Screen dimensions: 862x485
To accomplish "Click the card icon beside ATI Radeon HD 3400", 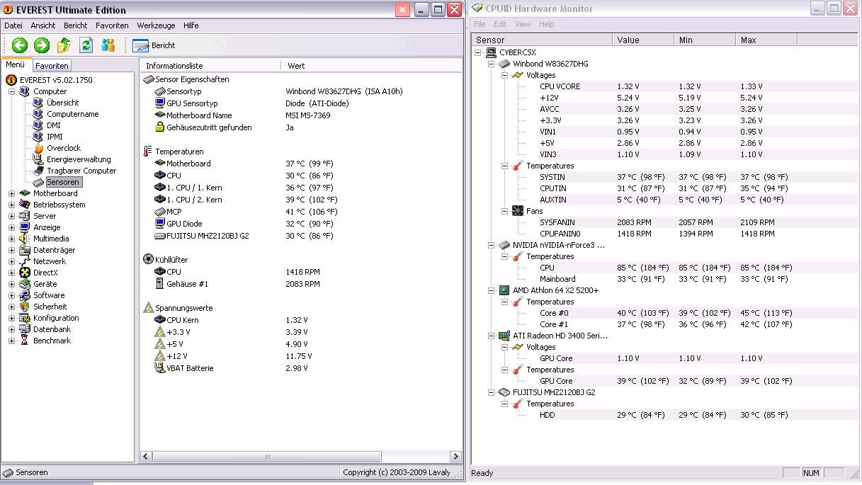I will point(504,336).
